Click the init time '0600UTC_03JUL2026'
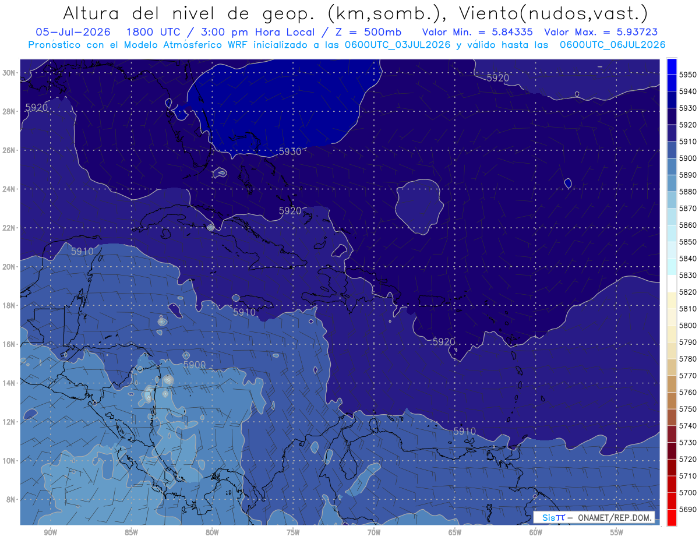Screen dimensions: 699x540 [397, 44]
